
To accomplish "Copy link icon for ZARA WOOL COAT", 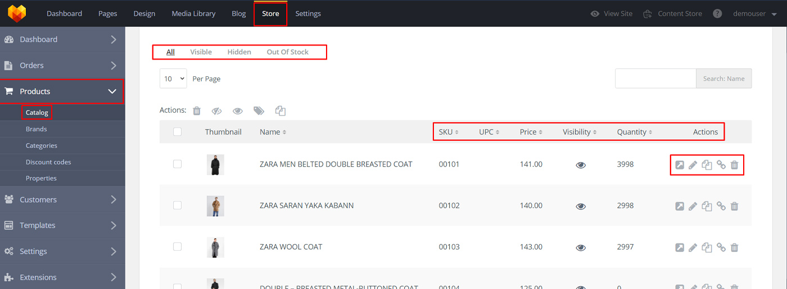I will pos(721,247).
